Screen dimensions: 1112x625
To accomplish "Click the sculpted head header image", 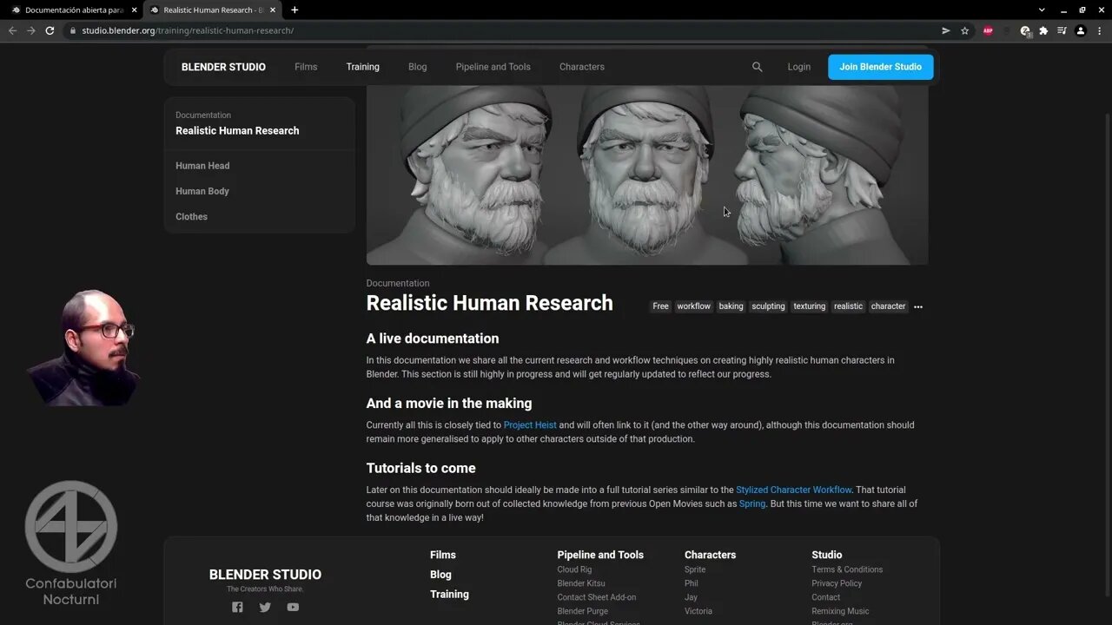I will (x=647, y=174).
